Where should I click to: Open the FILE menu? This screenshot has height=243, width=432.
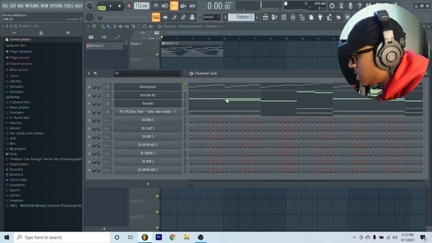click(5, 5)
